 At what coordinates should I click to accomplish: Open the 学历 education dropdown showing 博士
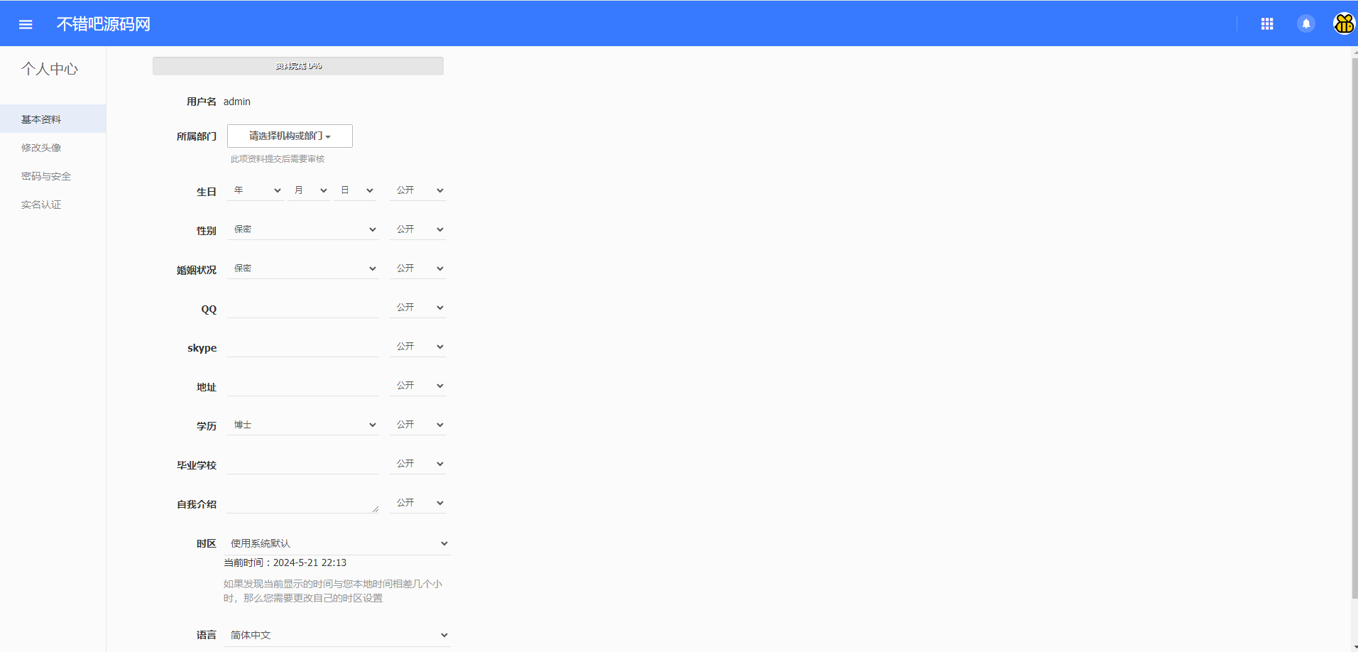coord(303,425)
